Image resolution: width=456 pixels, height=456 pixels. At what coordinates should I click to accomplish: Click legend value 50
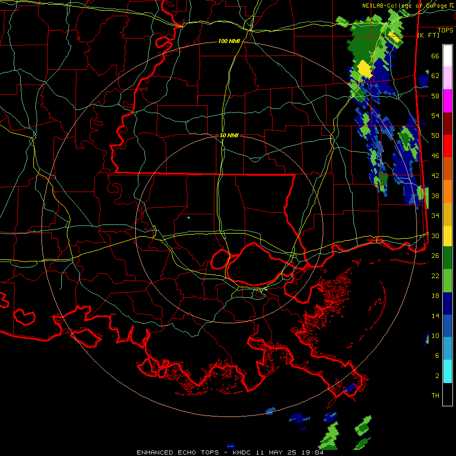coord(435,136)
